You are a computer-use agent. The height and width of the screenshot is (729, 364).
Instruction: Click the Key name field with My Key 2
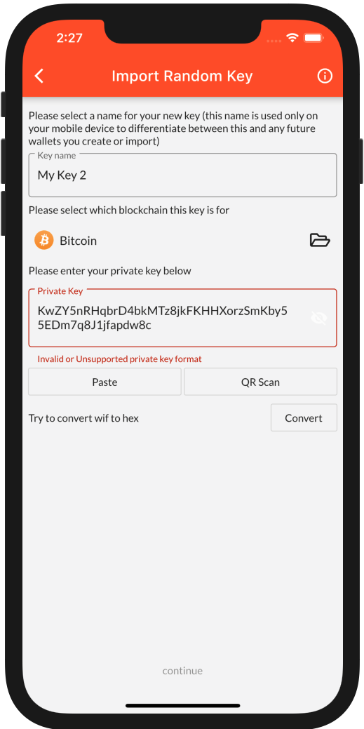(x=182, y=175)
